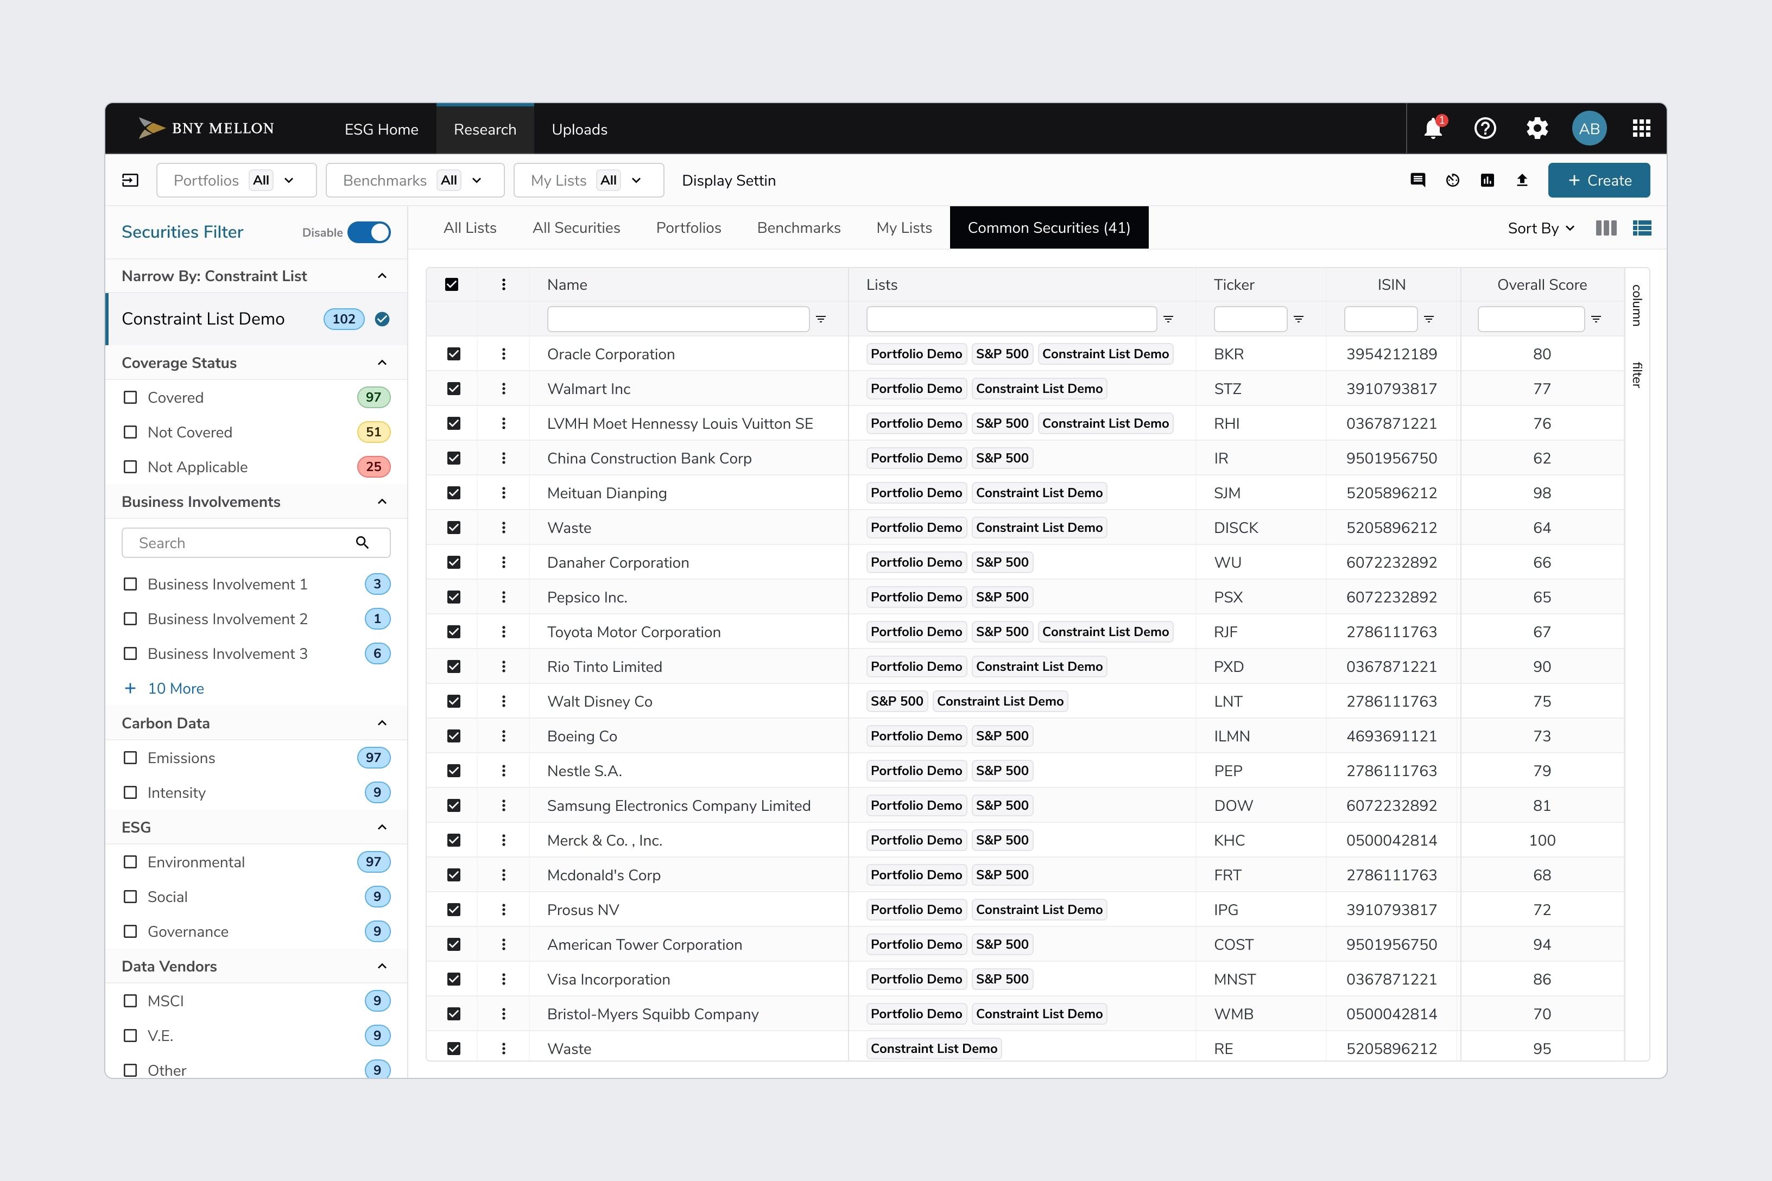Open Name column filter icon

821,319
